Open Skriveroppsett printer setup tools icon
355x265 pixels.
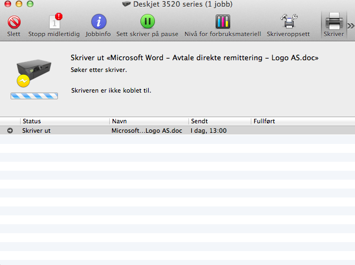pos(289,21)
